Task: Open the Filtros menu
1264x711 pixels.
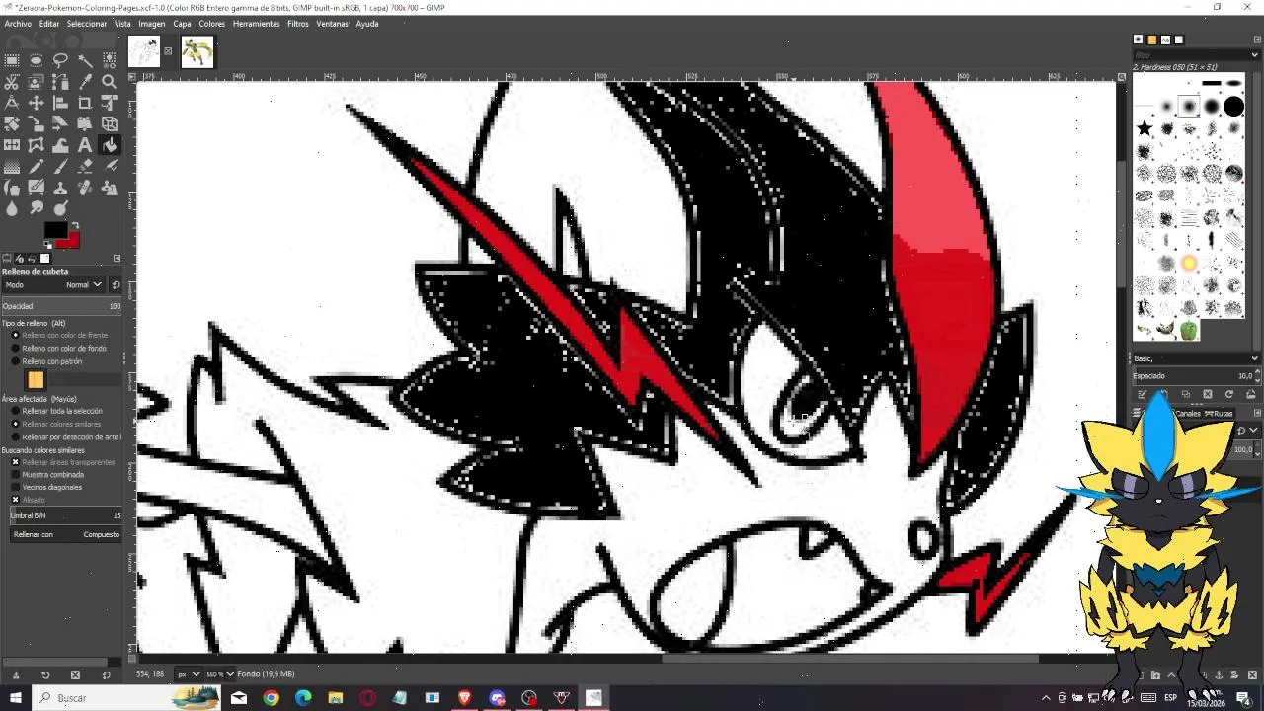Action: tap(298, 24)
